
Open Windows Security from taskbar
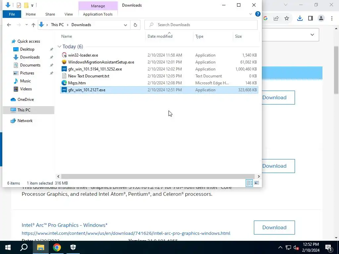(x=73, y=247)
